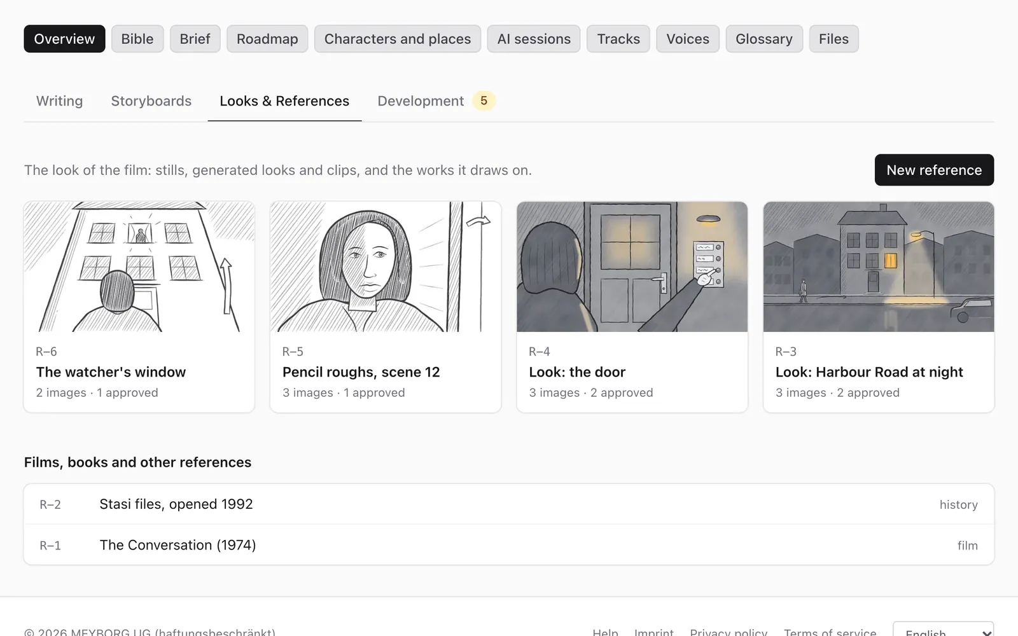Open The watcher's window thumbnail
The height and width of the screenshot is (636, 1018).
point(139,267)
